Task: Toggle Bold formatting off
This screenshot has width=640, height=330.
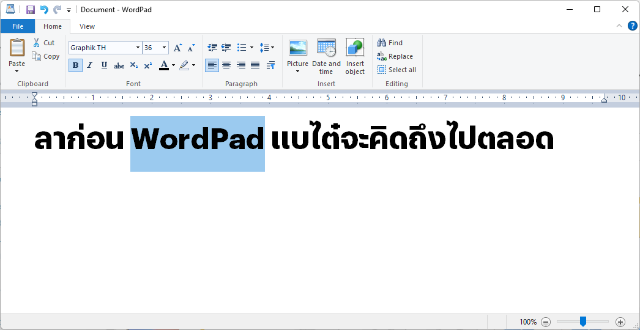Action: point(75,65)
